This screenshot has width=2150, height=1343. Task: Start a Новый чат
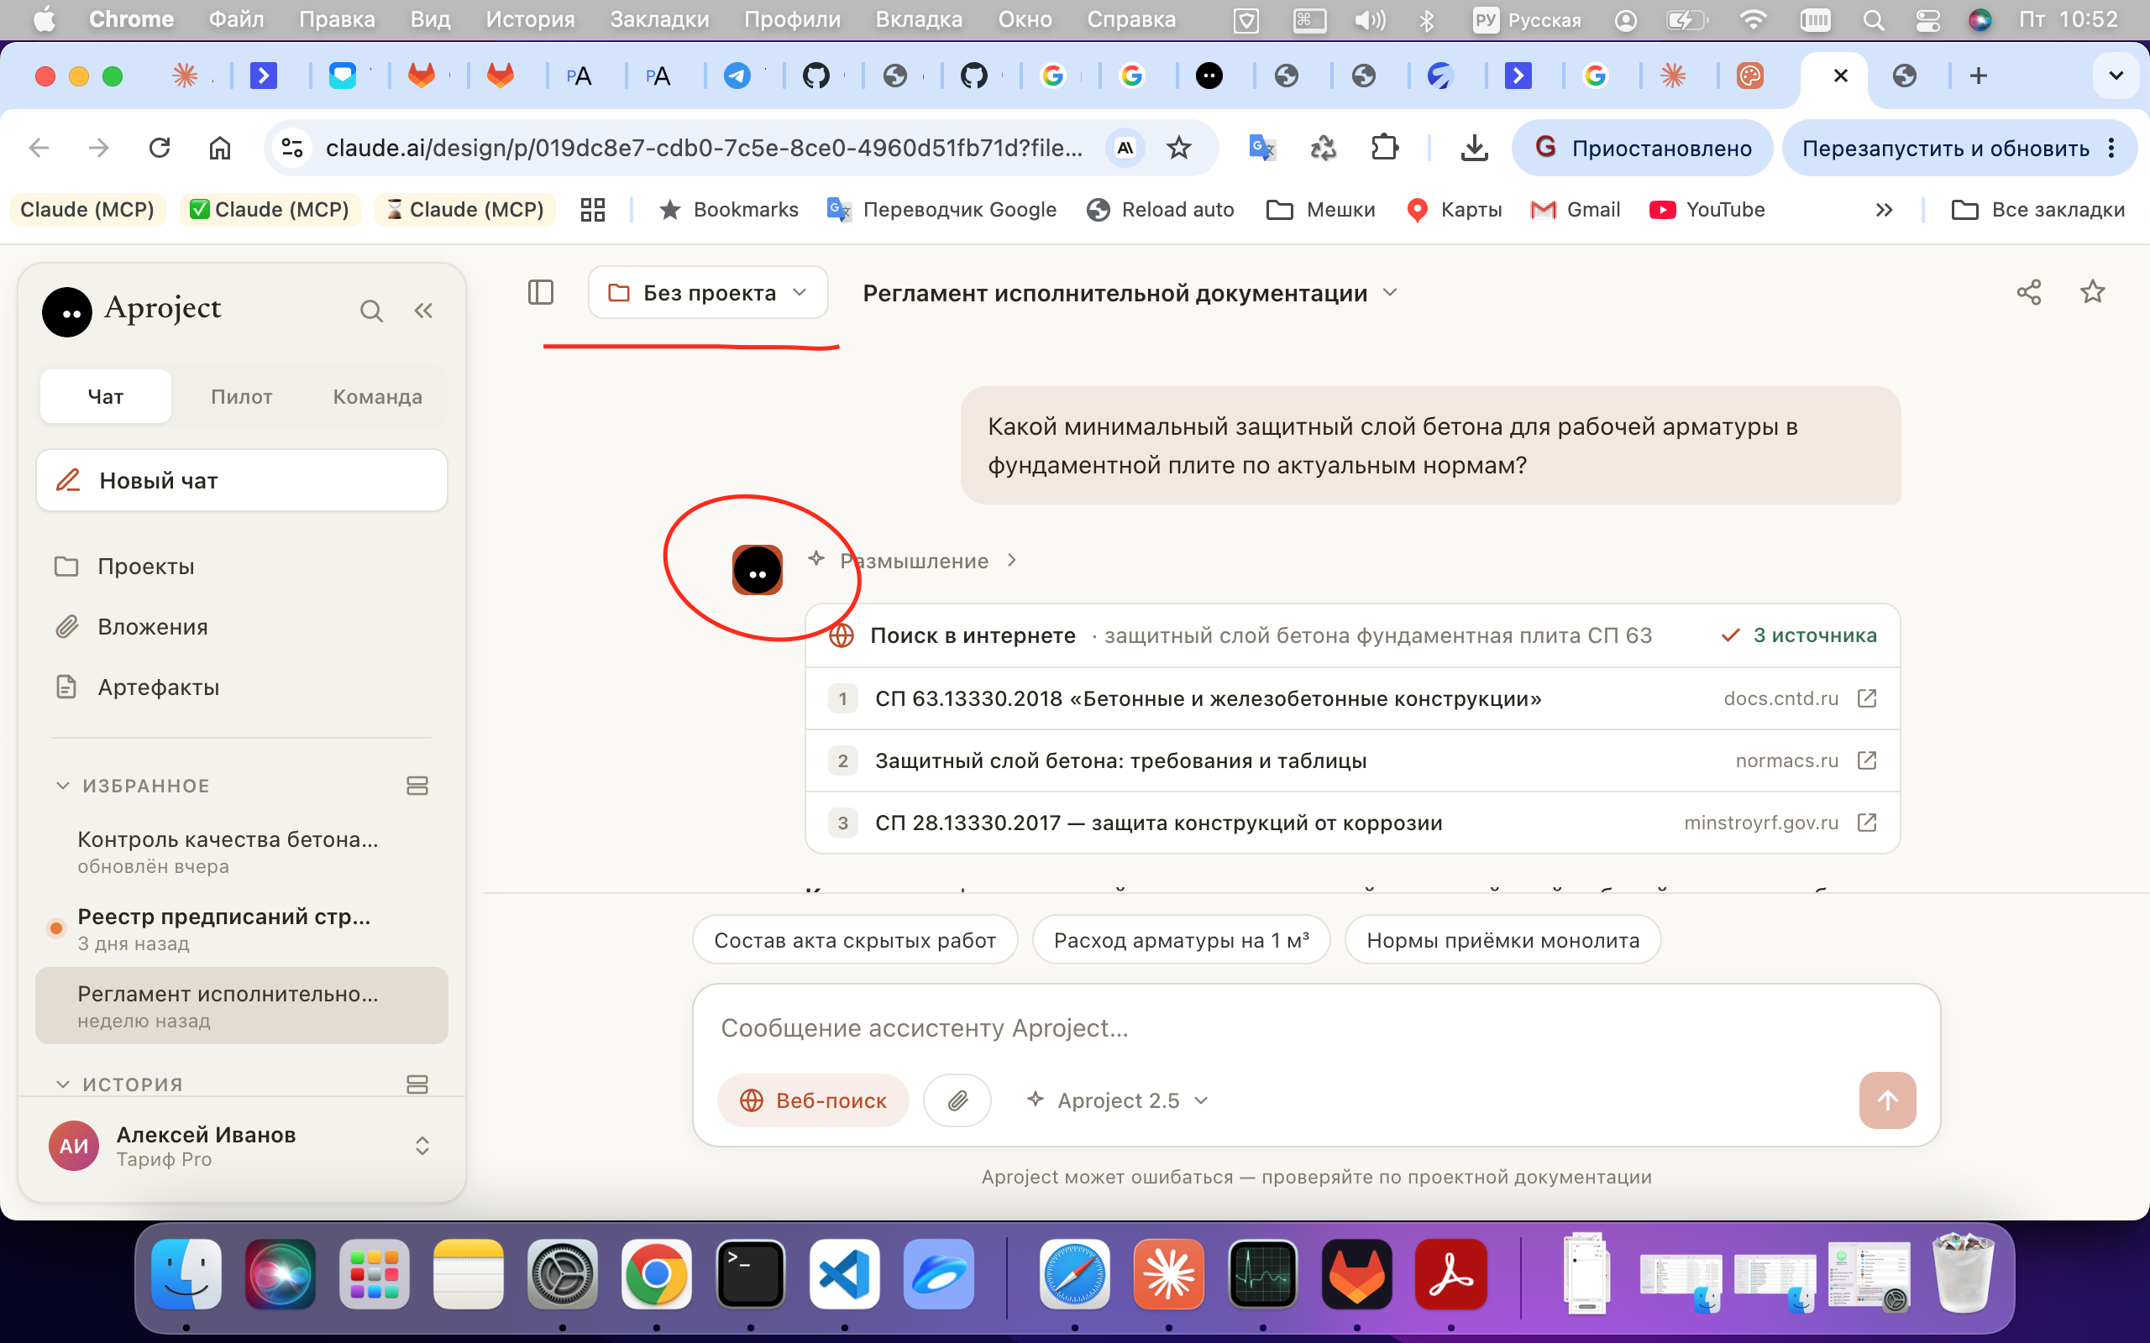tap(242, 480)
